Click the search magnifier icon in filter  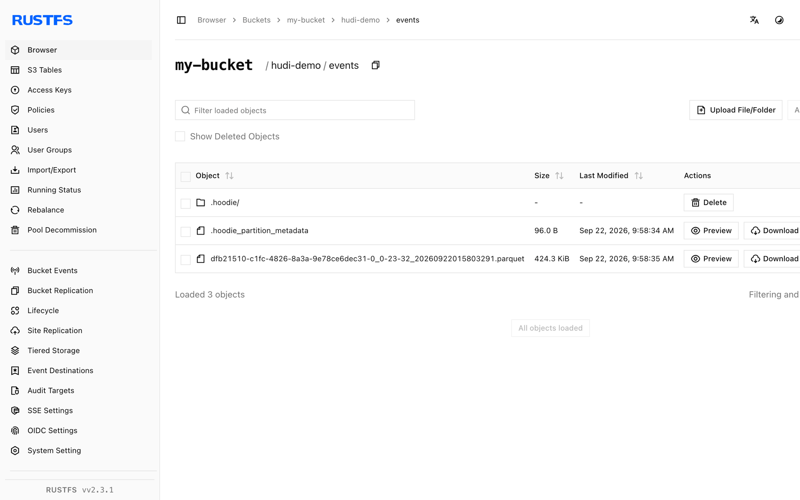(x=186, y=110)
